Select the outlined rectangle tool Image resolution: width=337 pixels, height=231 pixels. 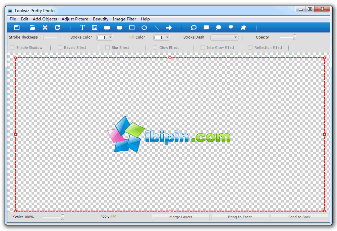pos(132,27)
